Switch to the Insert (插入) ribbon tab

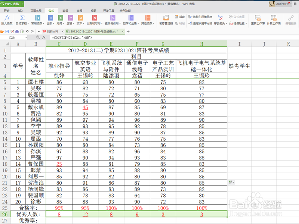(x=21, y=11)
